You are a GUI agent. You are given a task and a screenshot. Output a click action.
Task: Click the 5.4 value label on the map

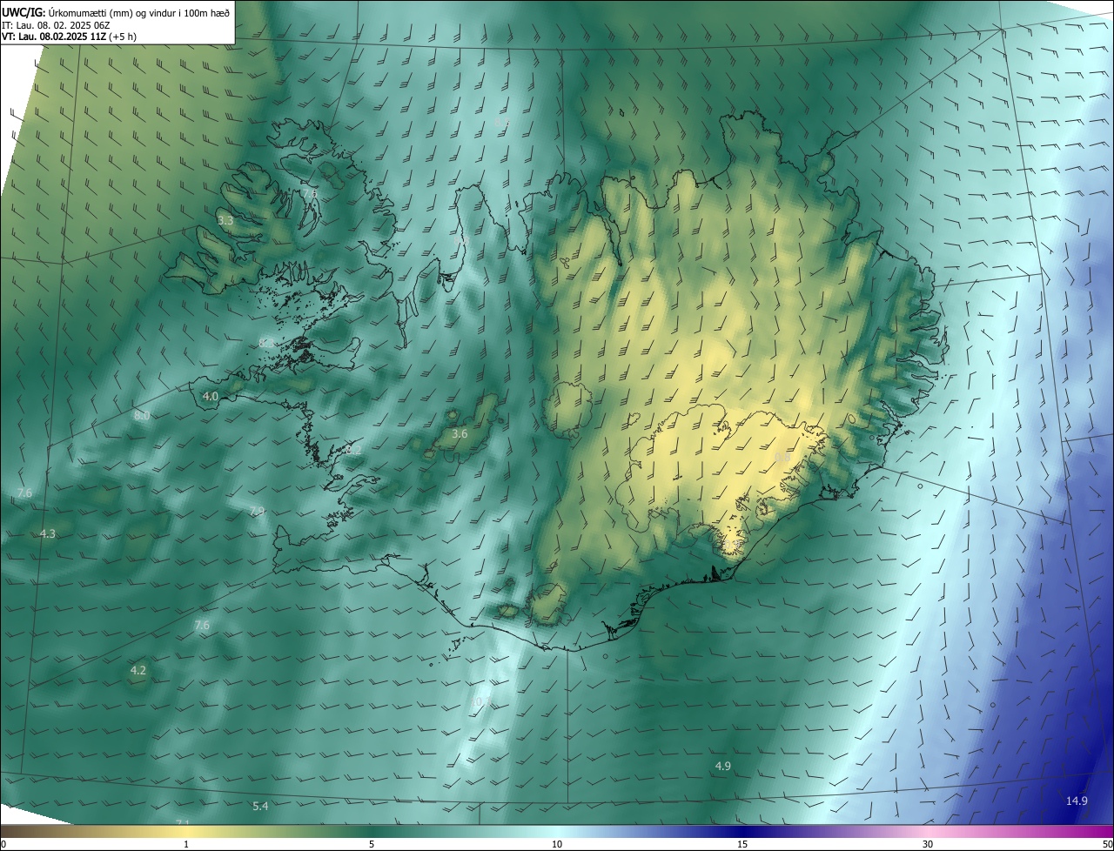point(260,807)
